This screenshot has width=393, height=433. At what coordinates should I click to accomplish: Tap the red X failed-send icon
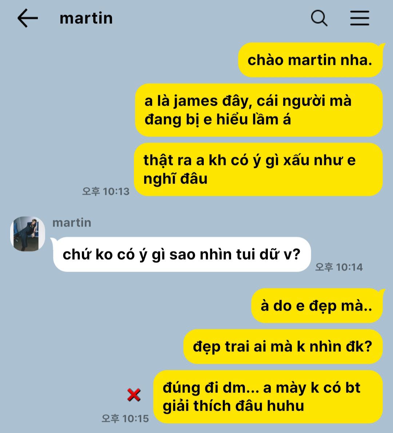(x=134, y=395)
